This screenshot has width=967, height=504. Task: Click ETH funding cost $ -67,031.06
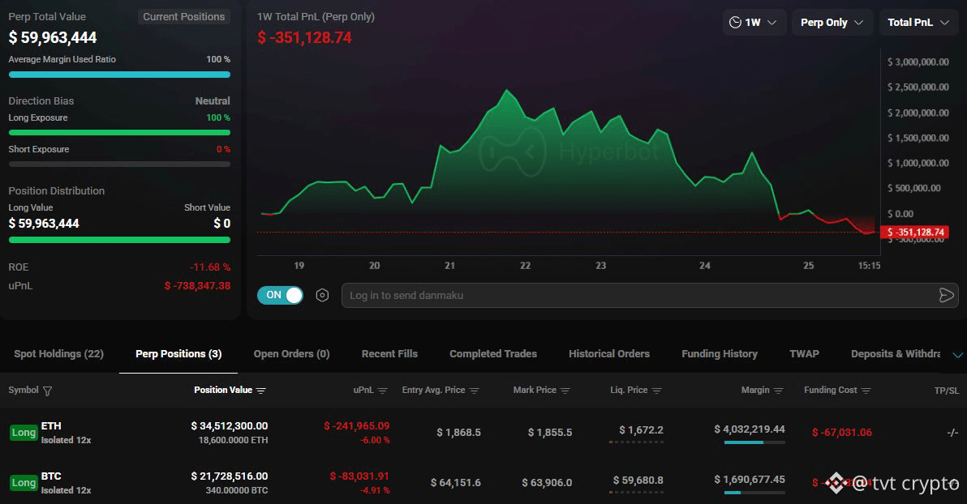point(842,433)
